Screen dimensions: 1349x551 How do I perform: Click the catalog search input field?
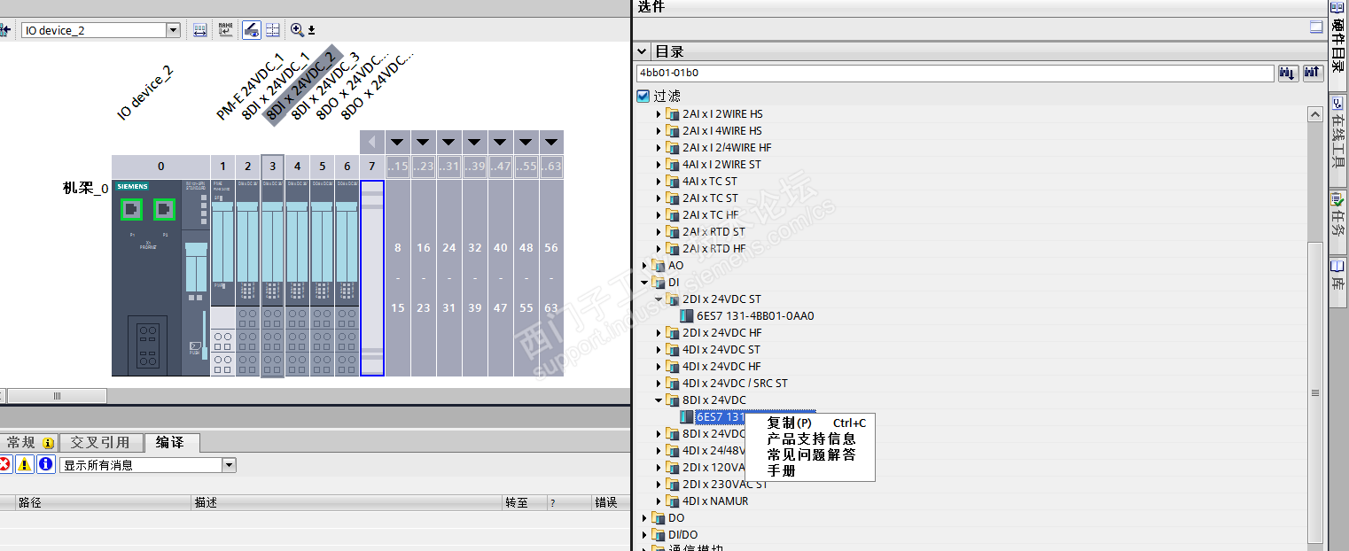coord(955,73)
